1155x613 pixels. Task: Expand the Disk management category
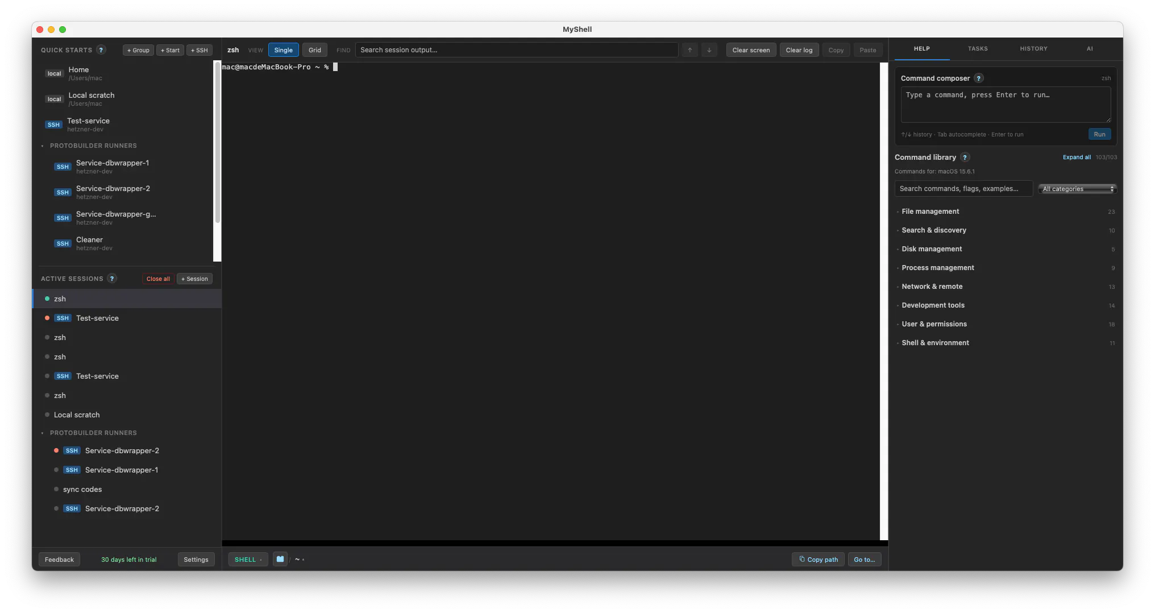click(x=1006, y=249)
